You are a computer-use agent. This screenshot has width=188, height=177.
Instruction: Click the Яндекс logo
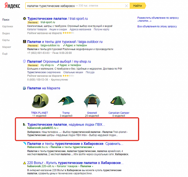(12, 6)
